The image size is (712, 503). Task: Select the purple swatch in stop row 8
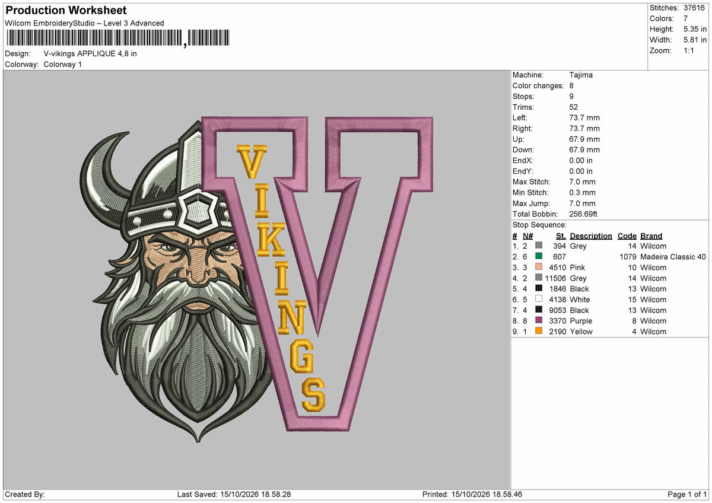pyautogui.click(x=539, y=320)
